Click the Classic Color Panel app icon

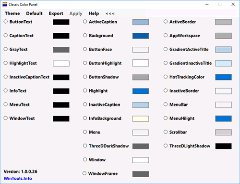[x=5, y=4]
